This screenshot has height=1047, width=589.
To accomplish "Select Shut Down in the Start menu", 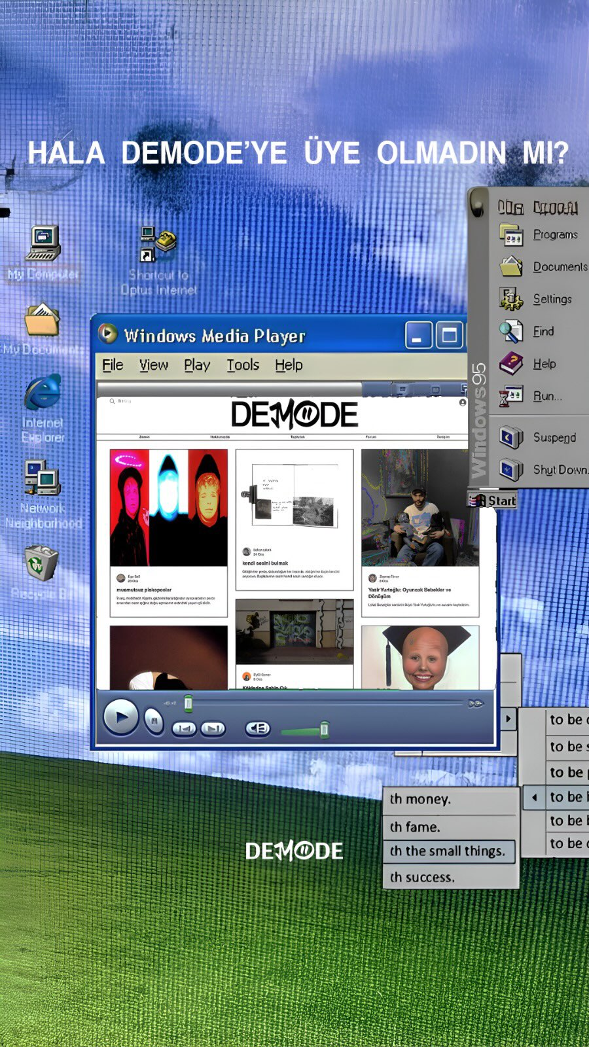I will 543,470.
